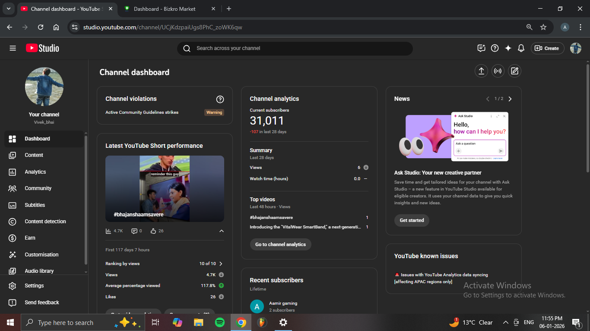The image size is (590, 331).
Task: Open the Analytics sidebar item
Action: pyautogui.click(x=35, y=172)
